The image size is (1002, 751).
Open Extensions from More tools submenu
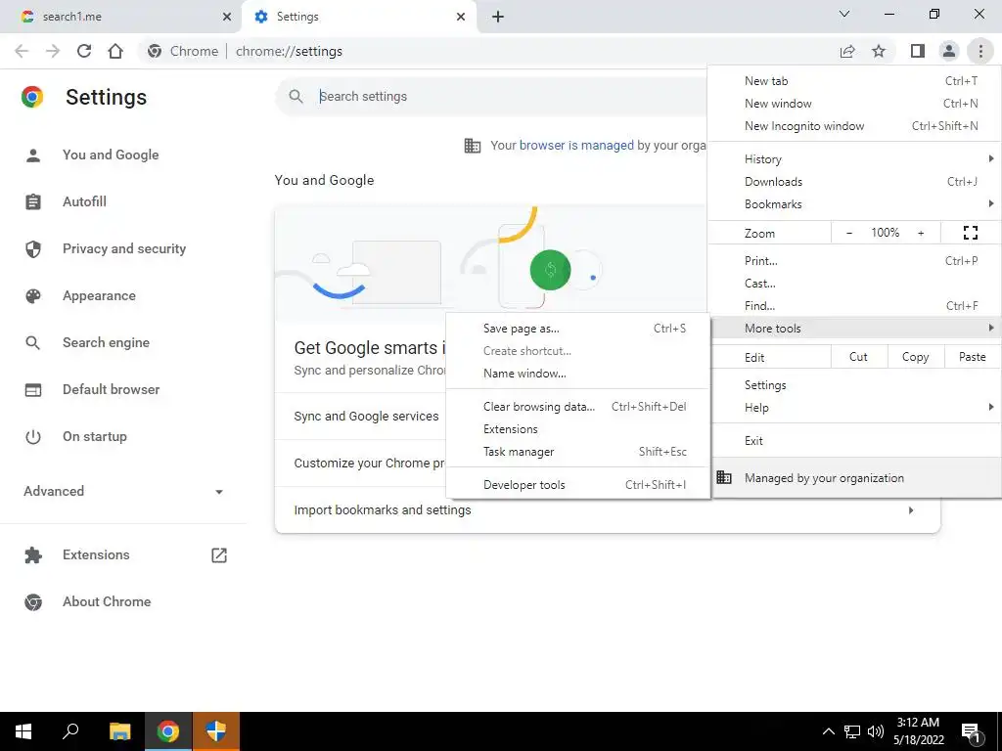click(x=577, y=429)
